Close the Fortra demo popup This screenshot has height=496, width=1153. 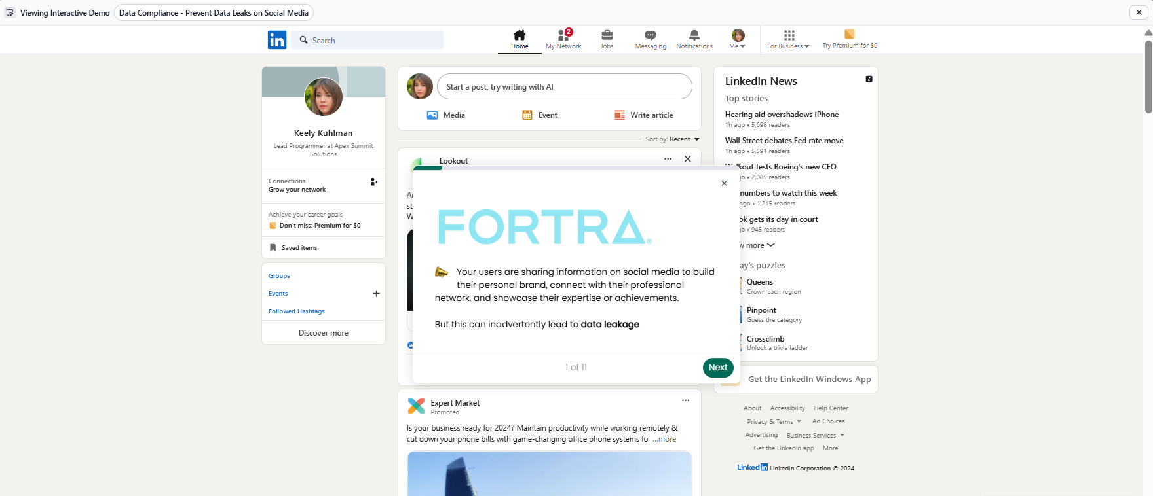pyautogui.click(x=725, y=183)
